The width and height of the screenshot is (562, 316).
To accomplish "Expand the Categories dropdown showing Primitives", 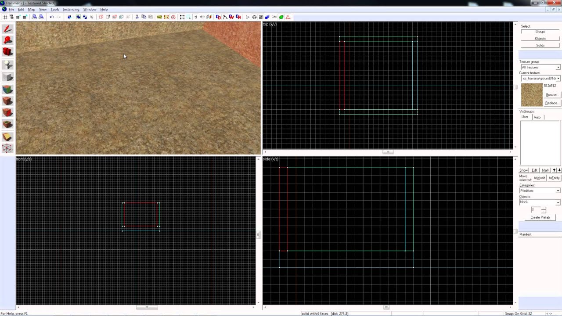I will click(x=558, y=191).
